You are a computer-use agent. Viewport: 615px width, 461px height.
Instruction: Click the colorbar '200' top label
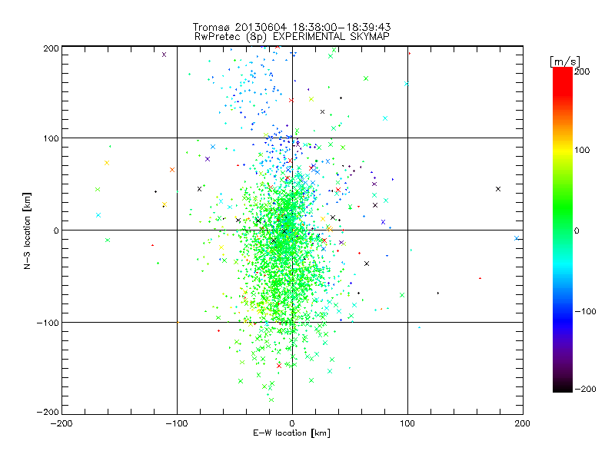coord(582,71)
